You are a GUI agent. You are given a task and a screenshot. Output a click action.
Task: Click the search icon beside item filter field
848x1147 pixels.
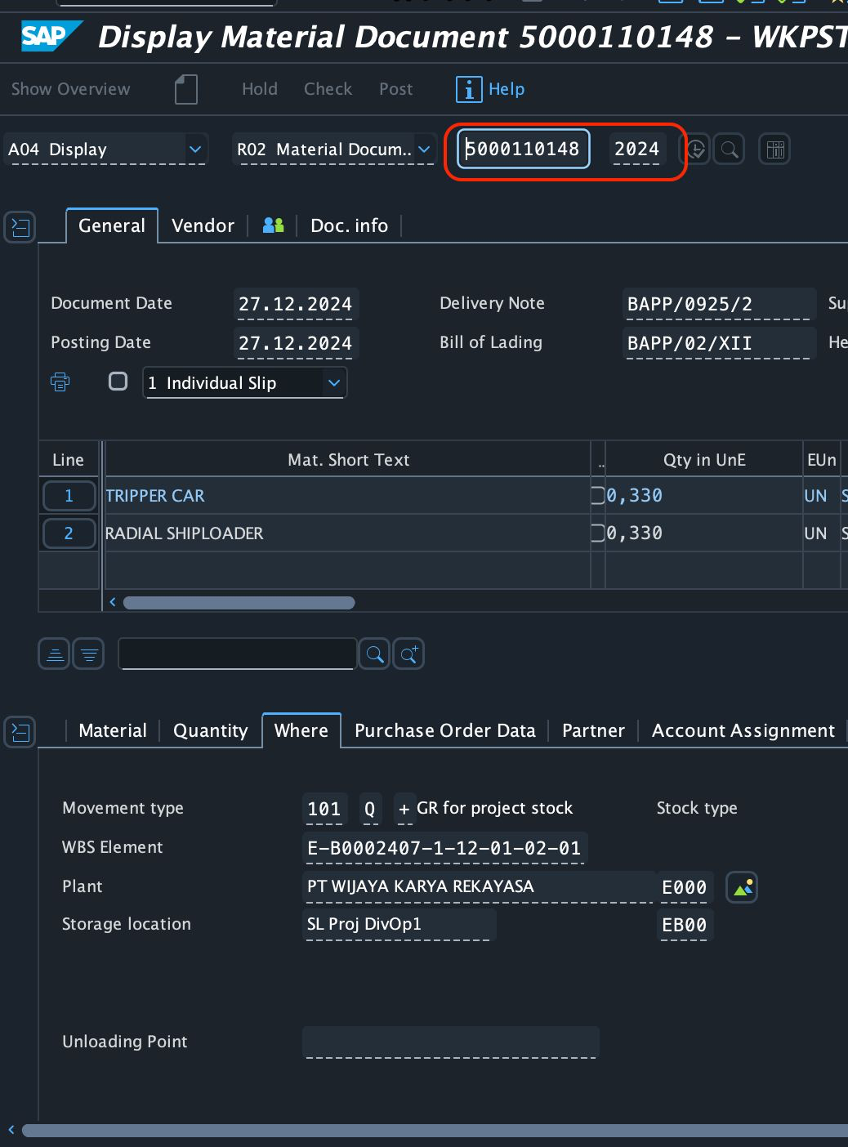pos(374,654)
